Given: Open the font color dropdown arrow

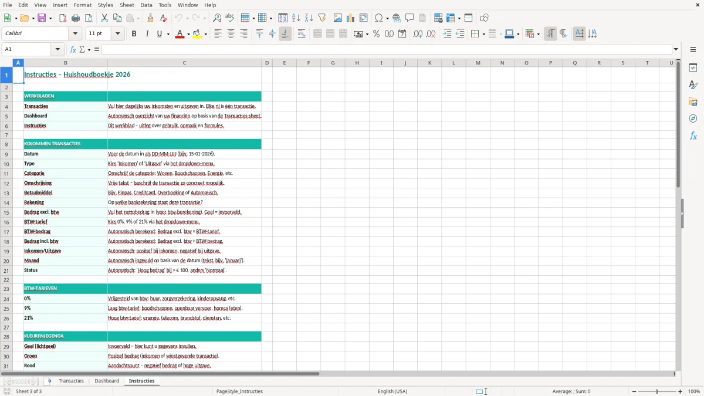Looking at the screenshot, I should click(188, 34).
